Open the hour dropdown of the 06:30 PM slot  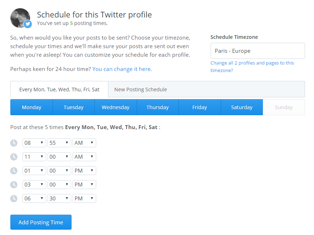[34, 198]
